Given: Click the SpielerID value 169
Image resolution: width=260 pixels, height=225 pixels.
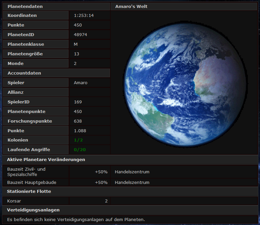Looking at the screenshot, I should [78, 102].
